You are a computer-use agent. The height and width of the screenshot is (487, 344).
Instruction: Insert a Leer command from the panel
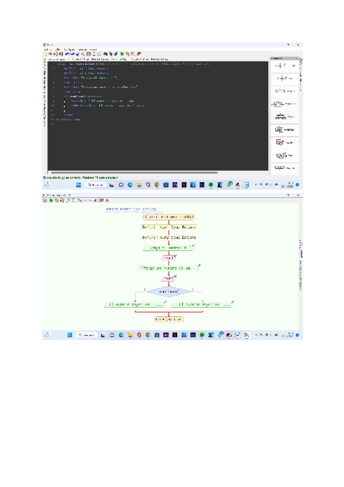click(284, 78)
